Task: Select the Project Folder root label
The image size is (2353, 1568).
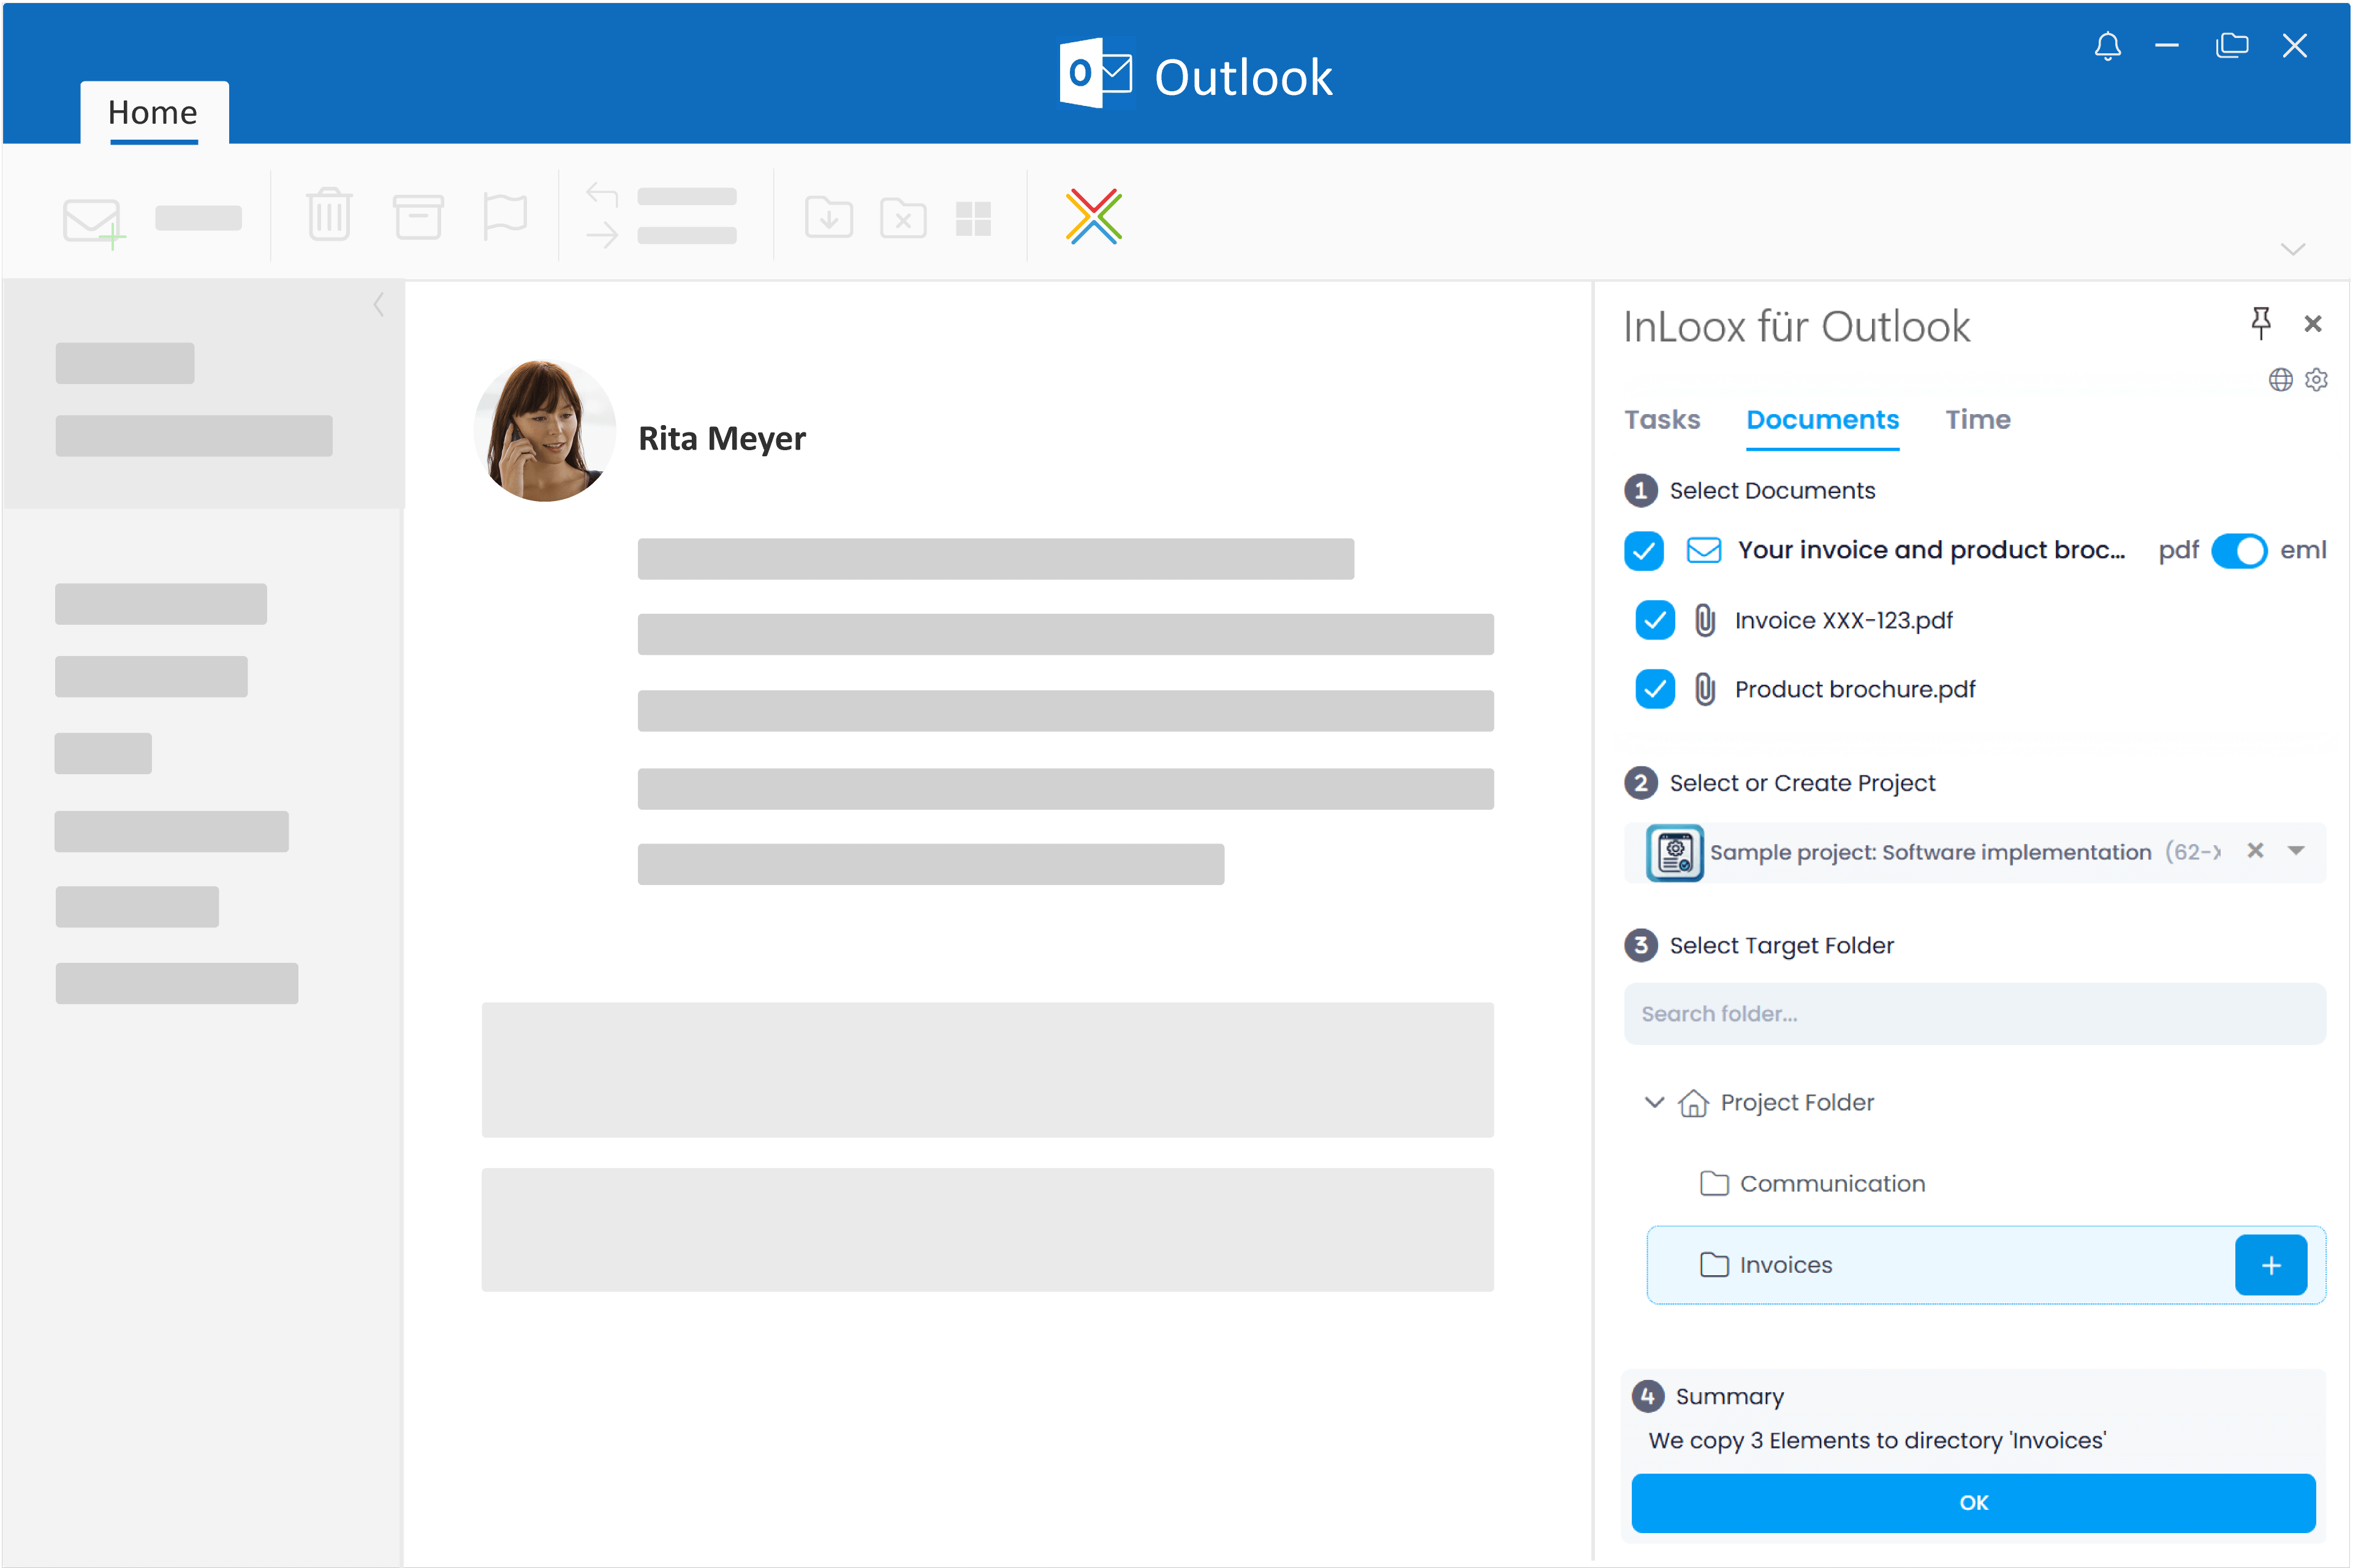Action: (x=1797, y=1103)
